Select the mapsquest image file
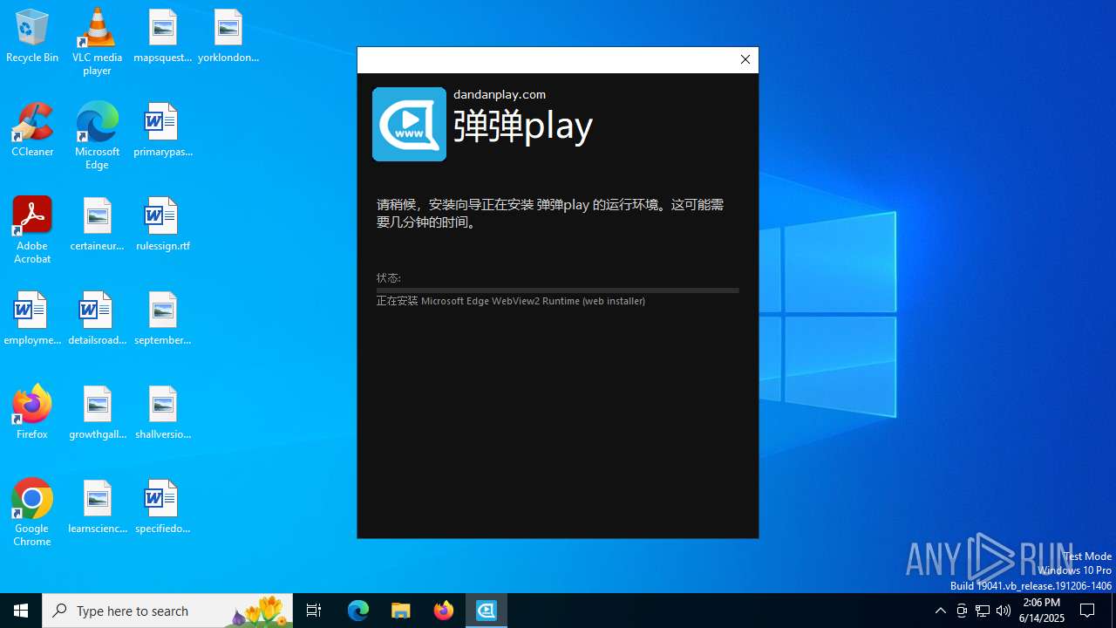This screenshot has height=628, width=1116. click(x=163, y=37)
